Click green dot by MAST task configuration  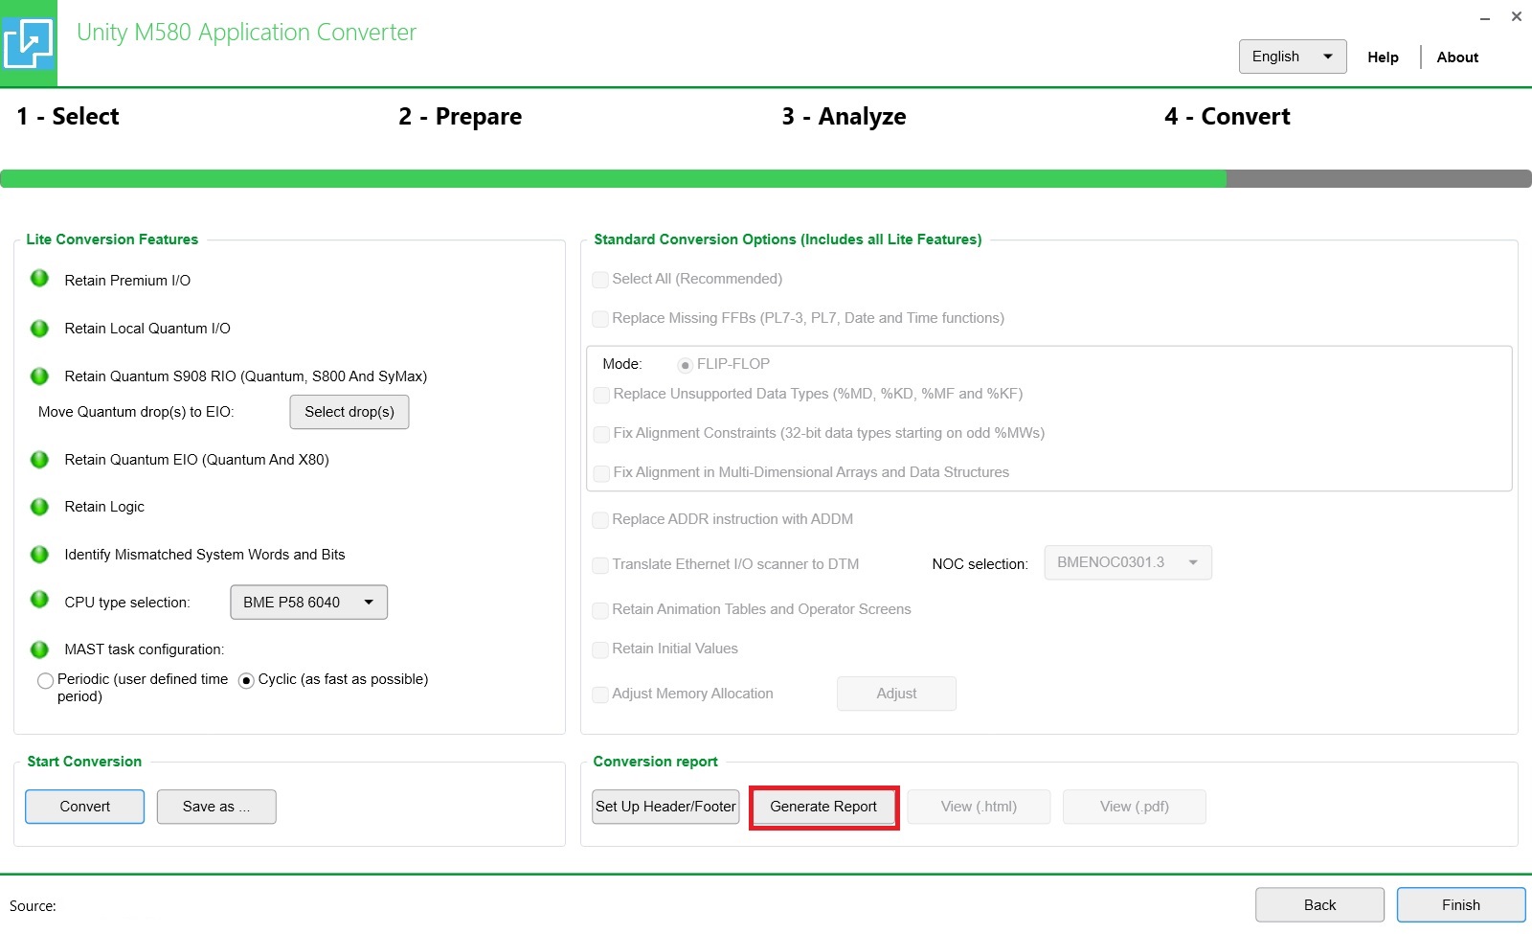click(39, 649)
